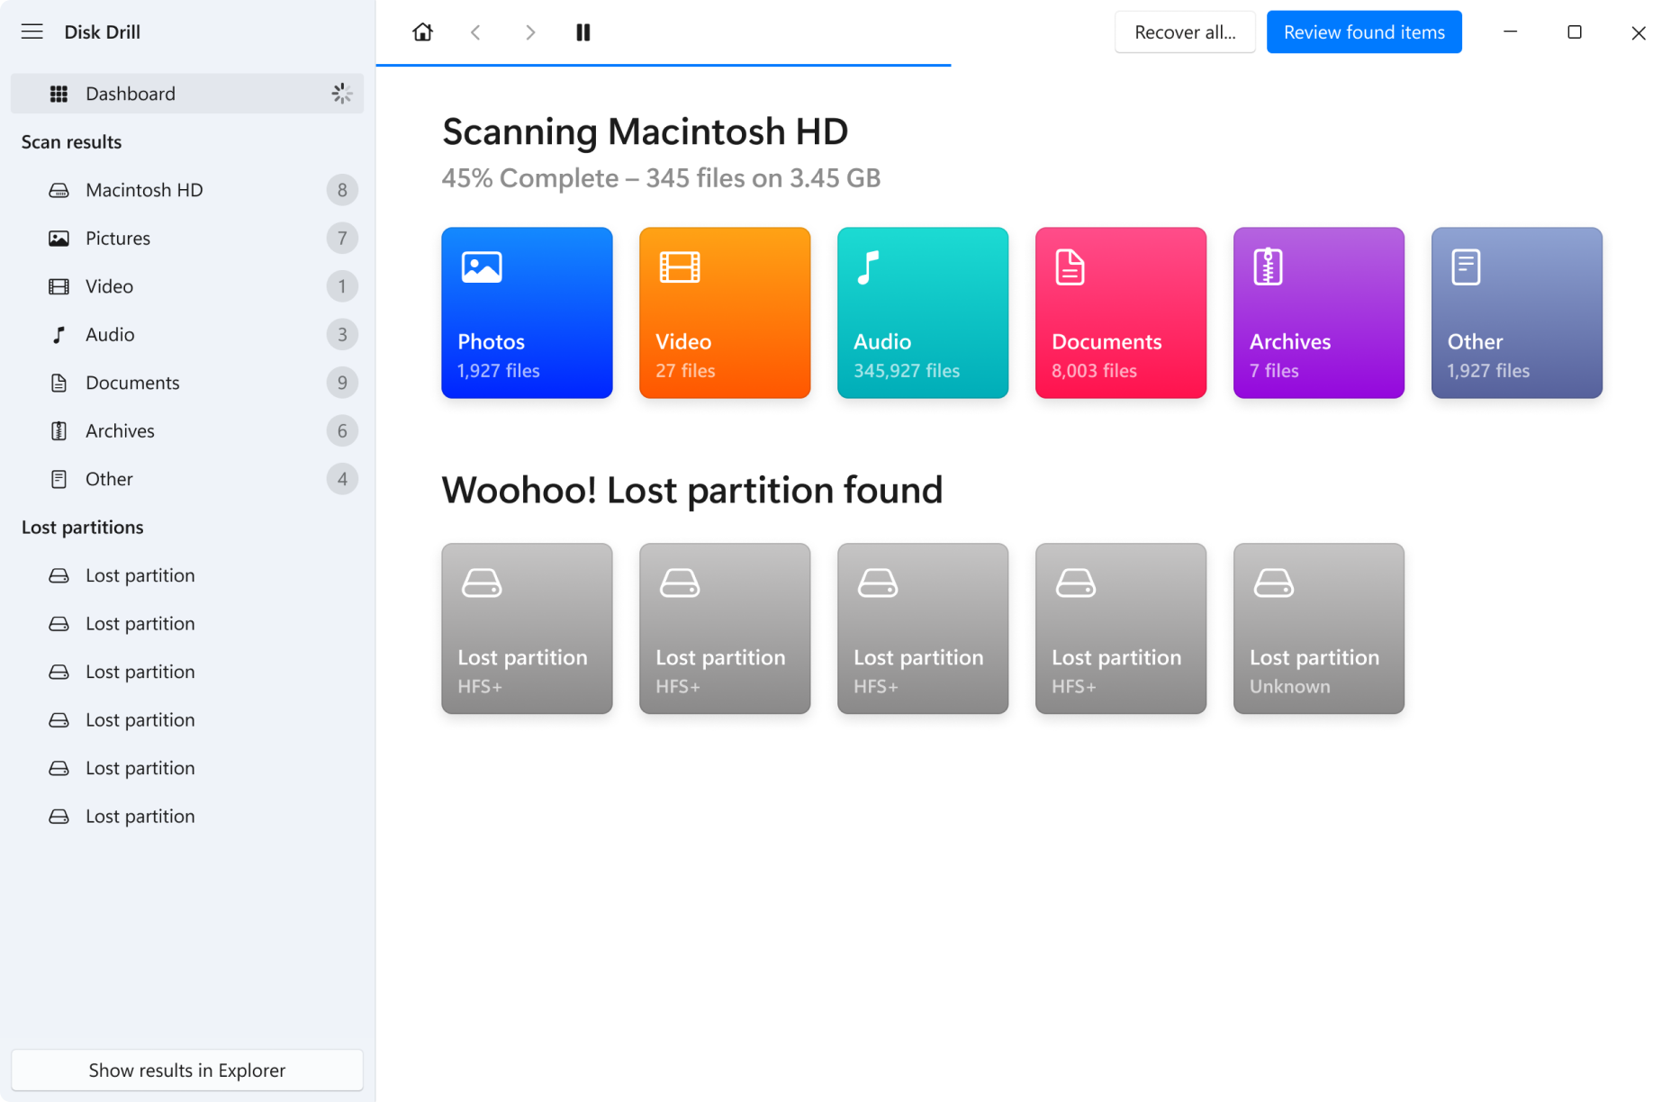
Task: Select the Lost partition card marked Unknown
Action: 1318,628
